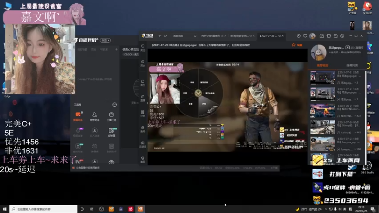Open the settings hexagon icon in Douyu title bar
This screenshot has width=379, height=213.
tap(342, 36)
